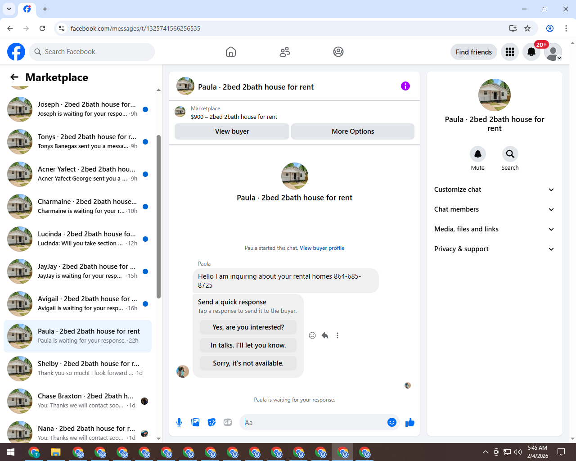Click the More Options button
This screenshot has height=461, width=576.
(x=353, y=131)
